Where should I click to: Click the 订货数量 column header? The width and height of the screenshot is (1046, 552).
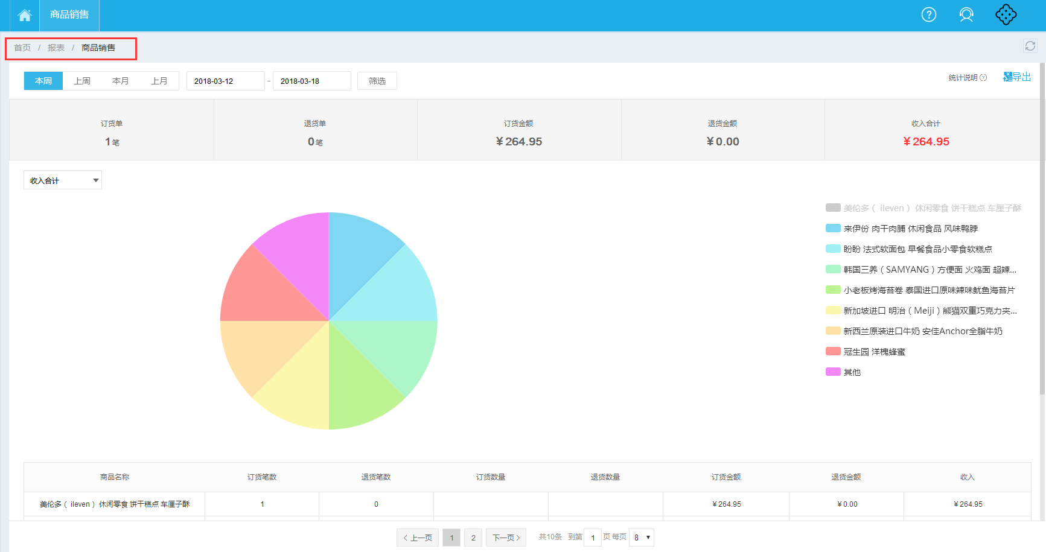491,477
